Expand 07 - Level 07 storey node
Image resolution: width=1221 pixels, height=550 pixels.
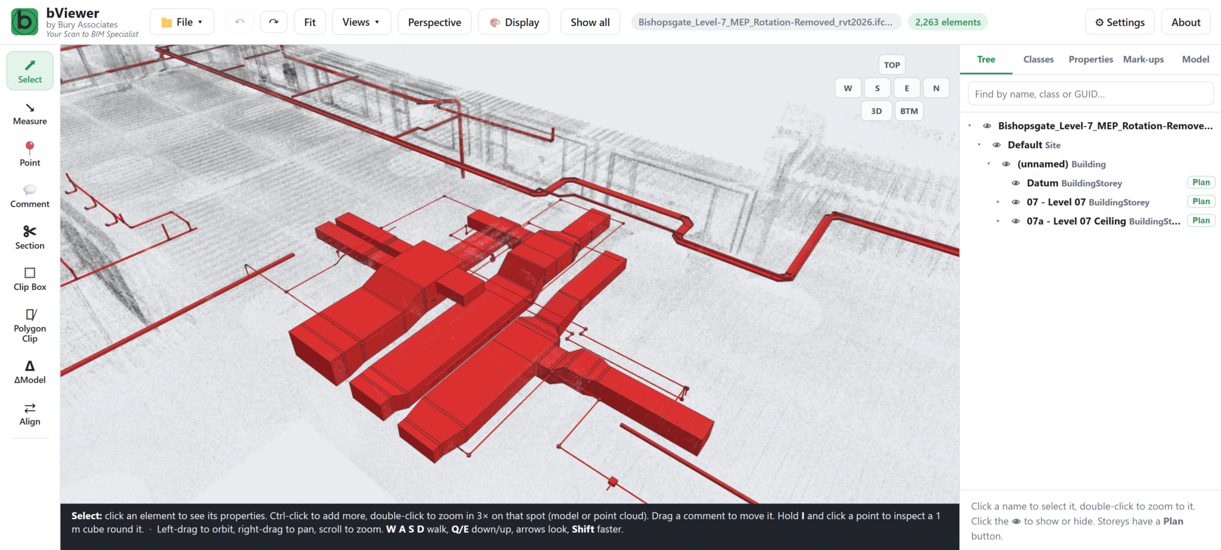(998, 202)
